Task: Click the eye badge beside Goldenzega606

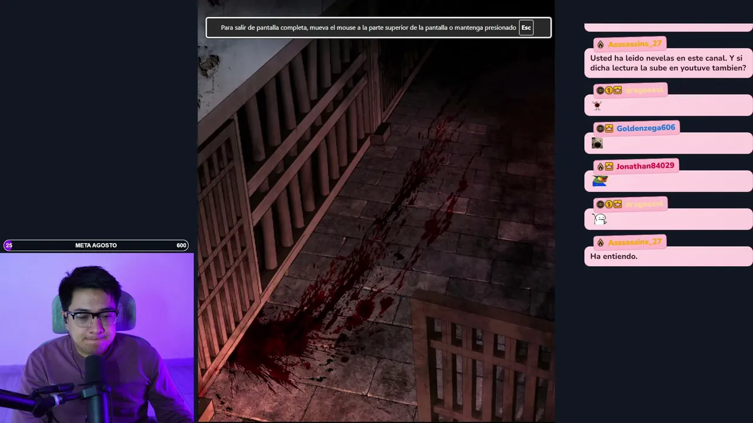Action: tap(600, 129)
